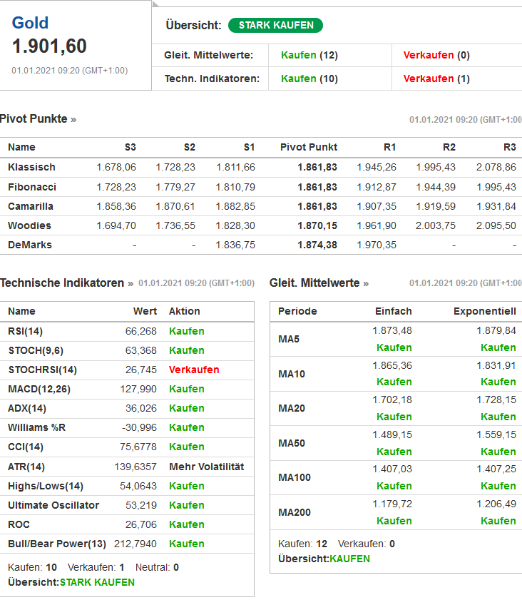Open the Pivot Punkte » section link
Viewport: 522px width, 600px height.
pos(38,119)
